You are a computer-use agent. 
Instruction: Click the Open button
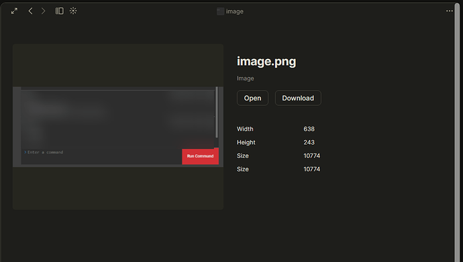tap(252, 98)
